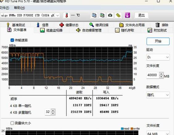Increase queue depth 32 with up arrow
Viewport: 174px width, 135px height.
53,110
